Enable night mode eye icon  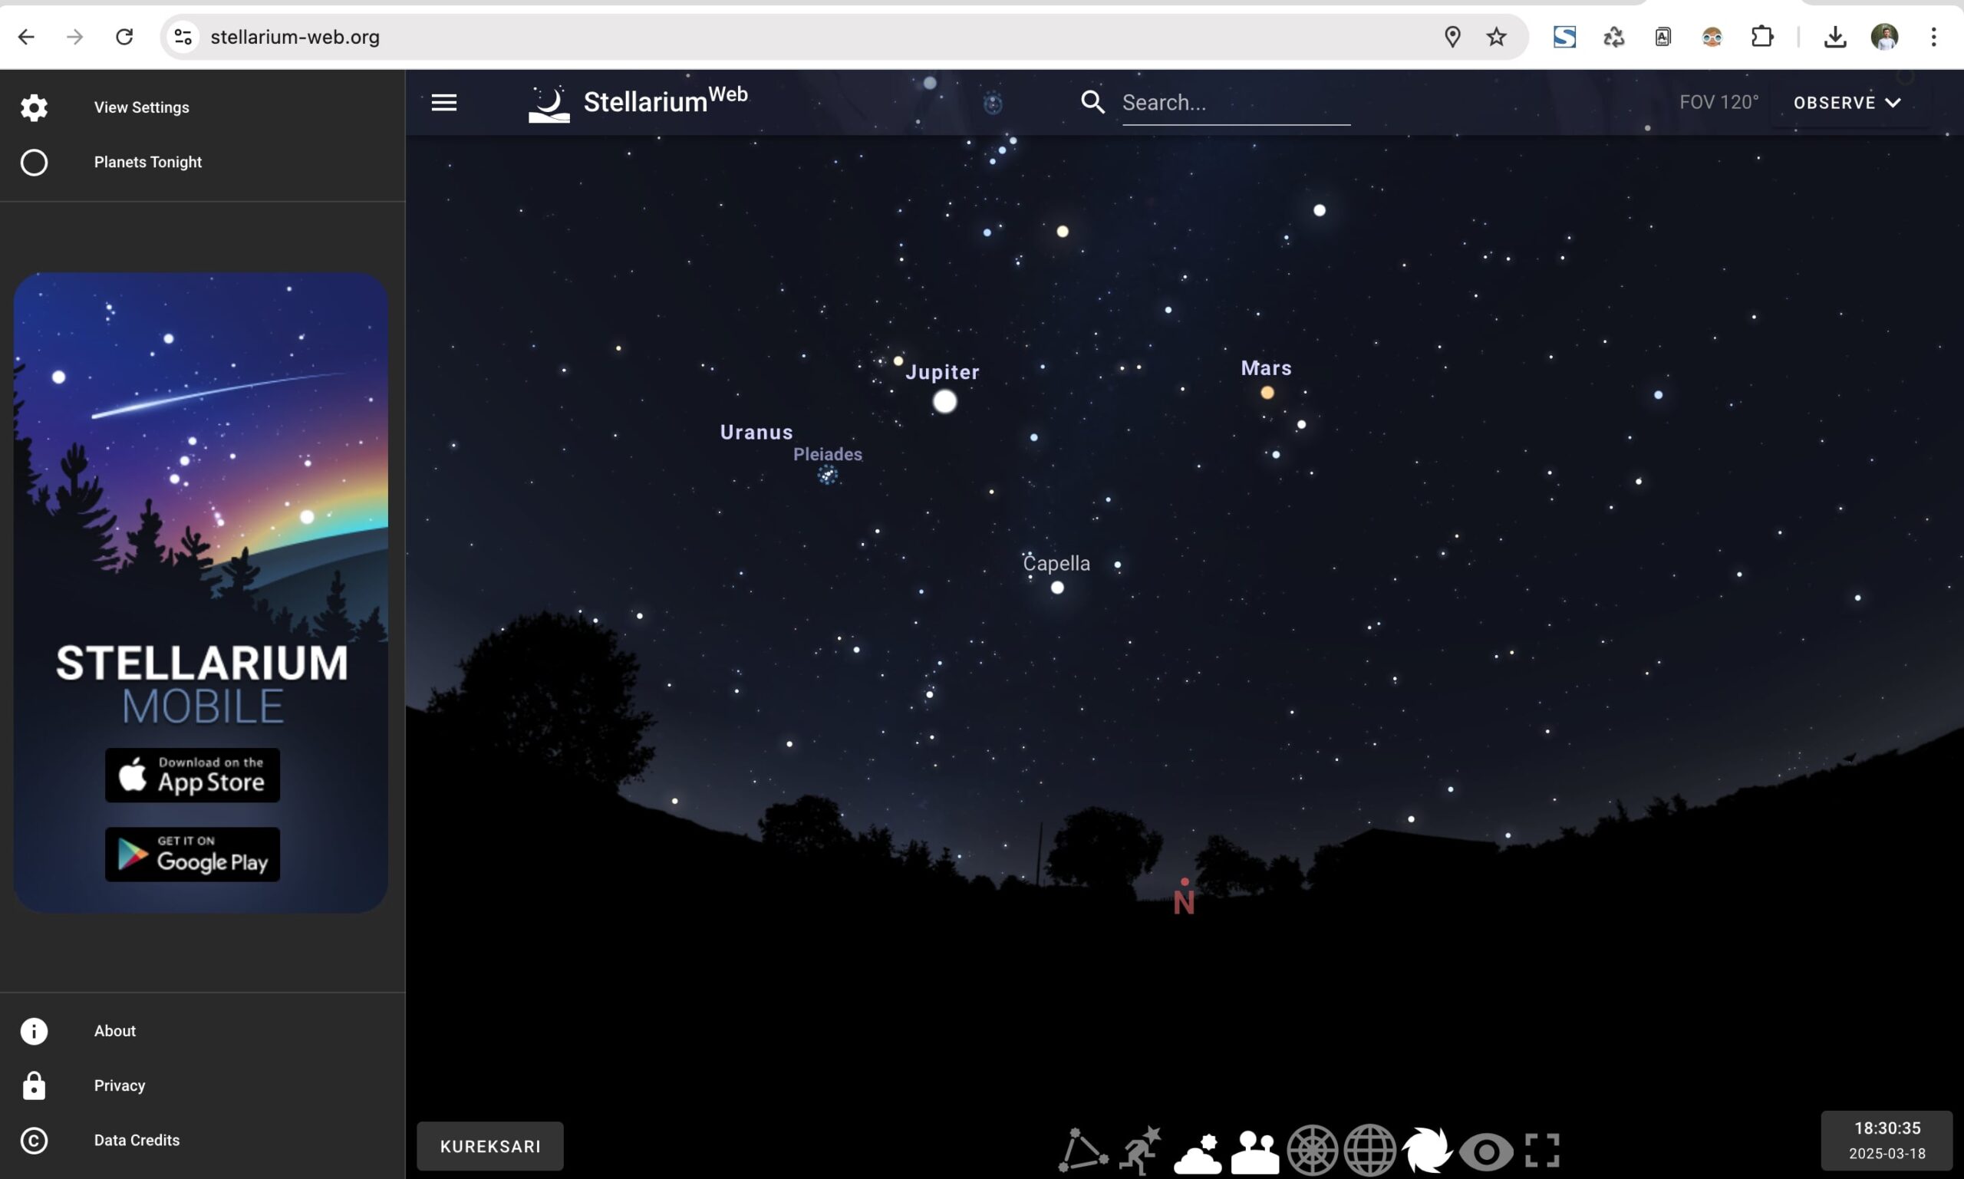[x=1485, y=1151]
